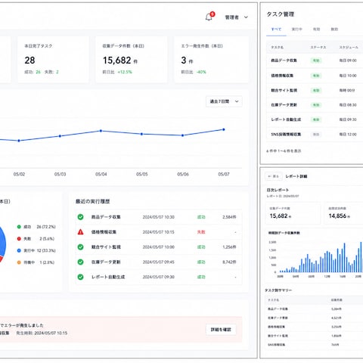Click the 8,742件 count in 在庫データ更新 row
The height and width of the screenshot is (363, 363).
pyautogui.click(x=229, y=262)
